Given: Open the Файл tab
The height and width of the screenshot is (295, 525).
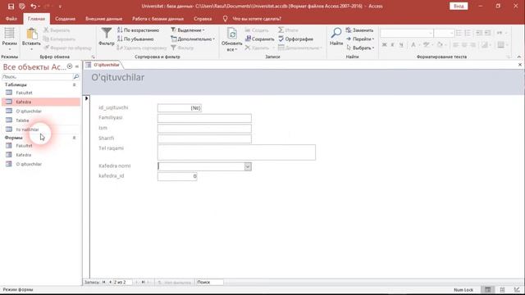Looking at the screenshot, I should (11, 19).
